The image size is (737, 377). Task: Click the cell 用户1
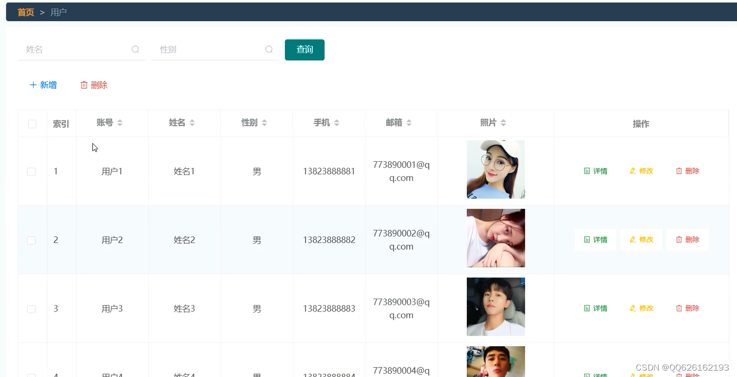tap(112, 171)
